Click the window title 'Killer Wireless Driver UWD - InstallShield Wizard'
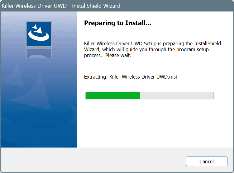This screenshot has height=173, width=234. [61, 6]
